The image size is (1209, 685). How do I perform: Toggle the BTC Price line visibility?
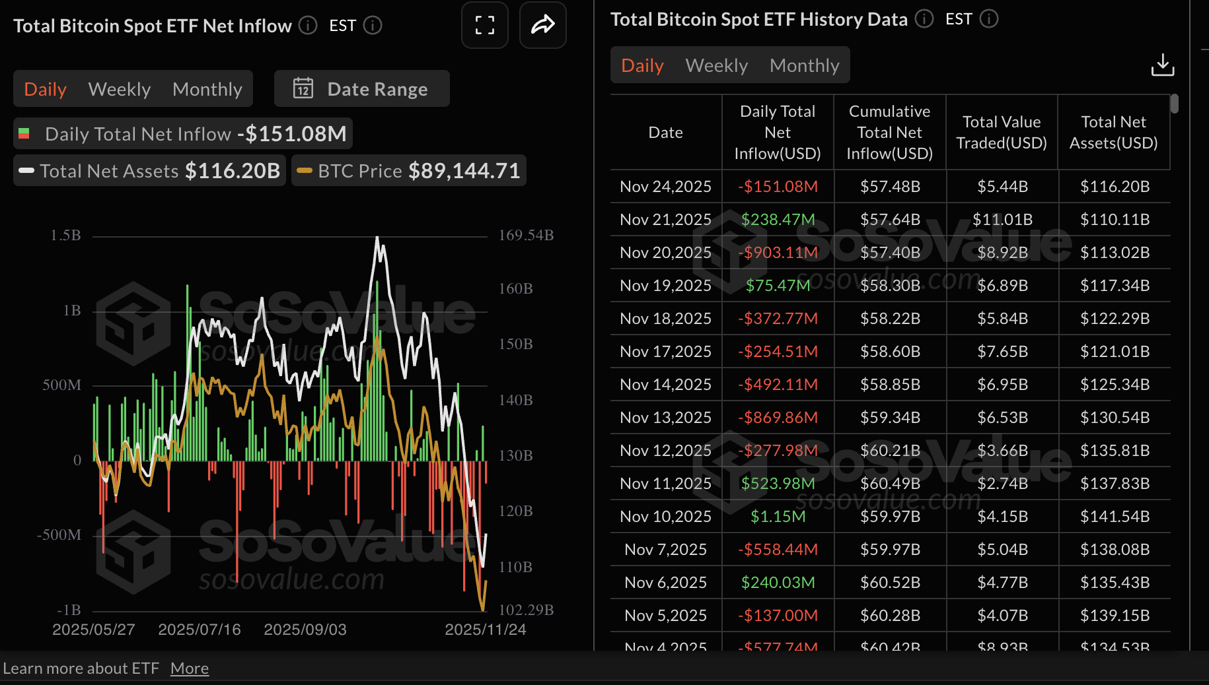coord(408,170)
